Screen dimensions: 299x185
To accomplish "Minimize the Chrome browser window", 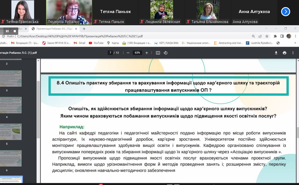I will point(276,28).
